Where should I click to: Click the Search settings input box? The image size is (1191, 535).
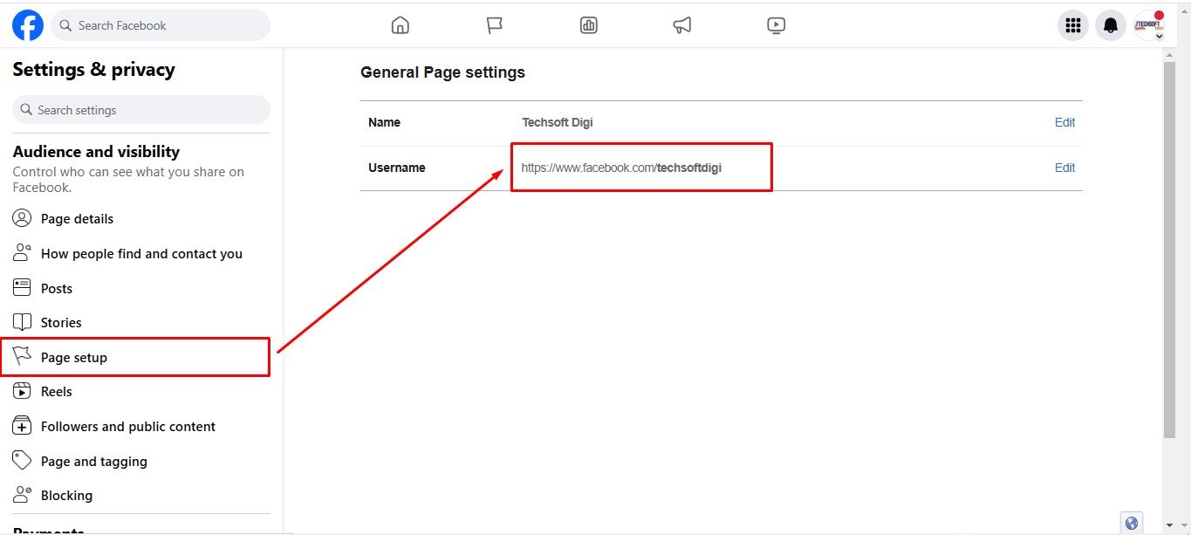[142, 110]
